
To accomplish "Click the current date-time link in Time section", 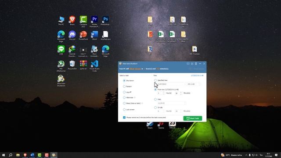I will point(197,75).
